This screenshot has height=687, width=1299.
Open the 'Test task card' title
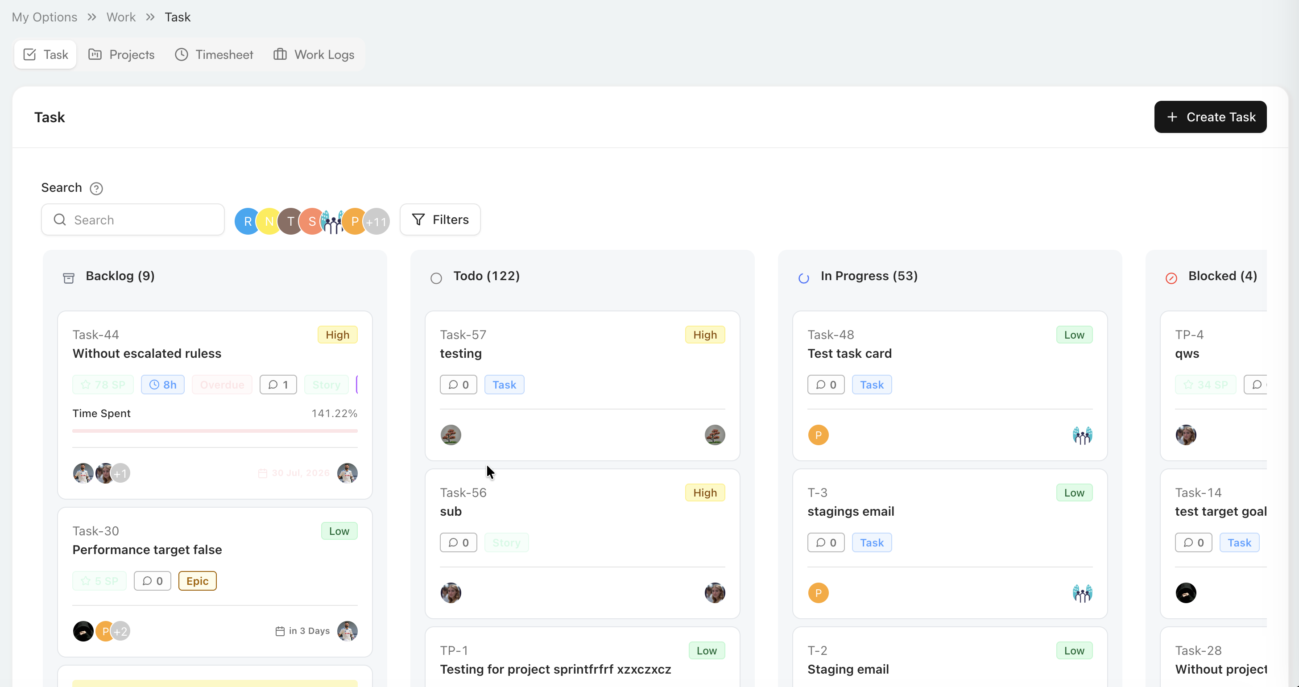pos(849,353)
